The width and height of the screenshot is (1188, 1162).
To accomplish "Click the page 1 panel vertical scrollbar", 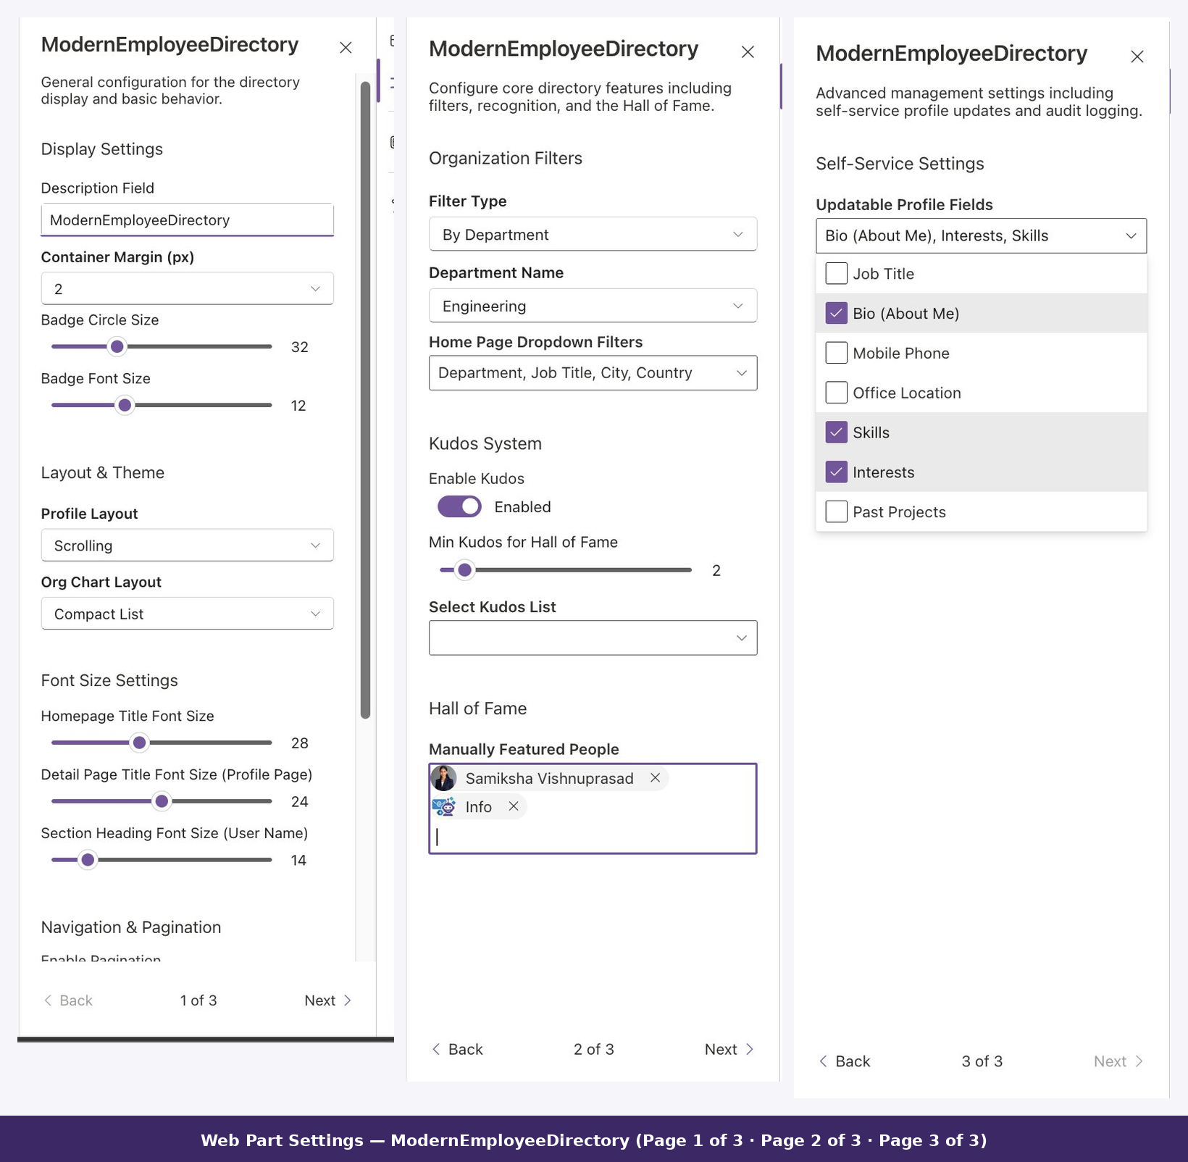I will coord(365,400).
